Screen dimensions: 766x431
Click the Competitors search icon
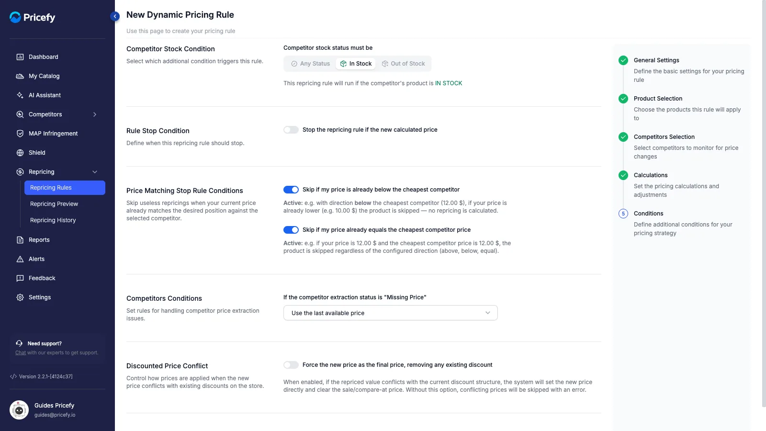20,114
